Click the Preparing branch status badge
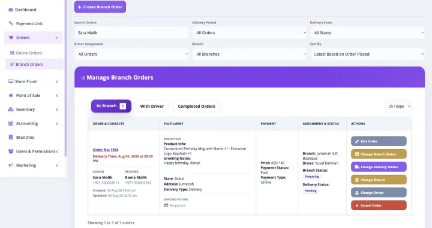The height and width of the screenshot is (228, 432). coord(312,177)
